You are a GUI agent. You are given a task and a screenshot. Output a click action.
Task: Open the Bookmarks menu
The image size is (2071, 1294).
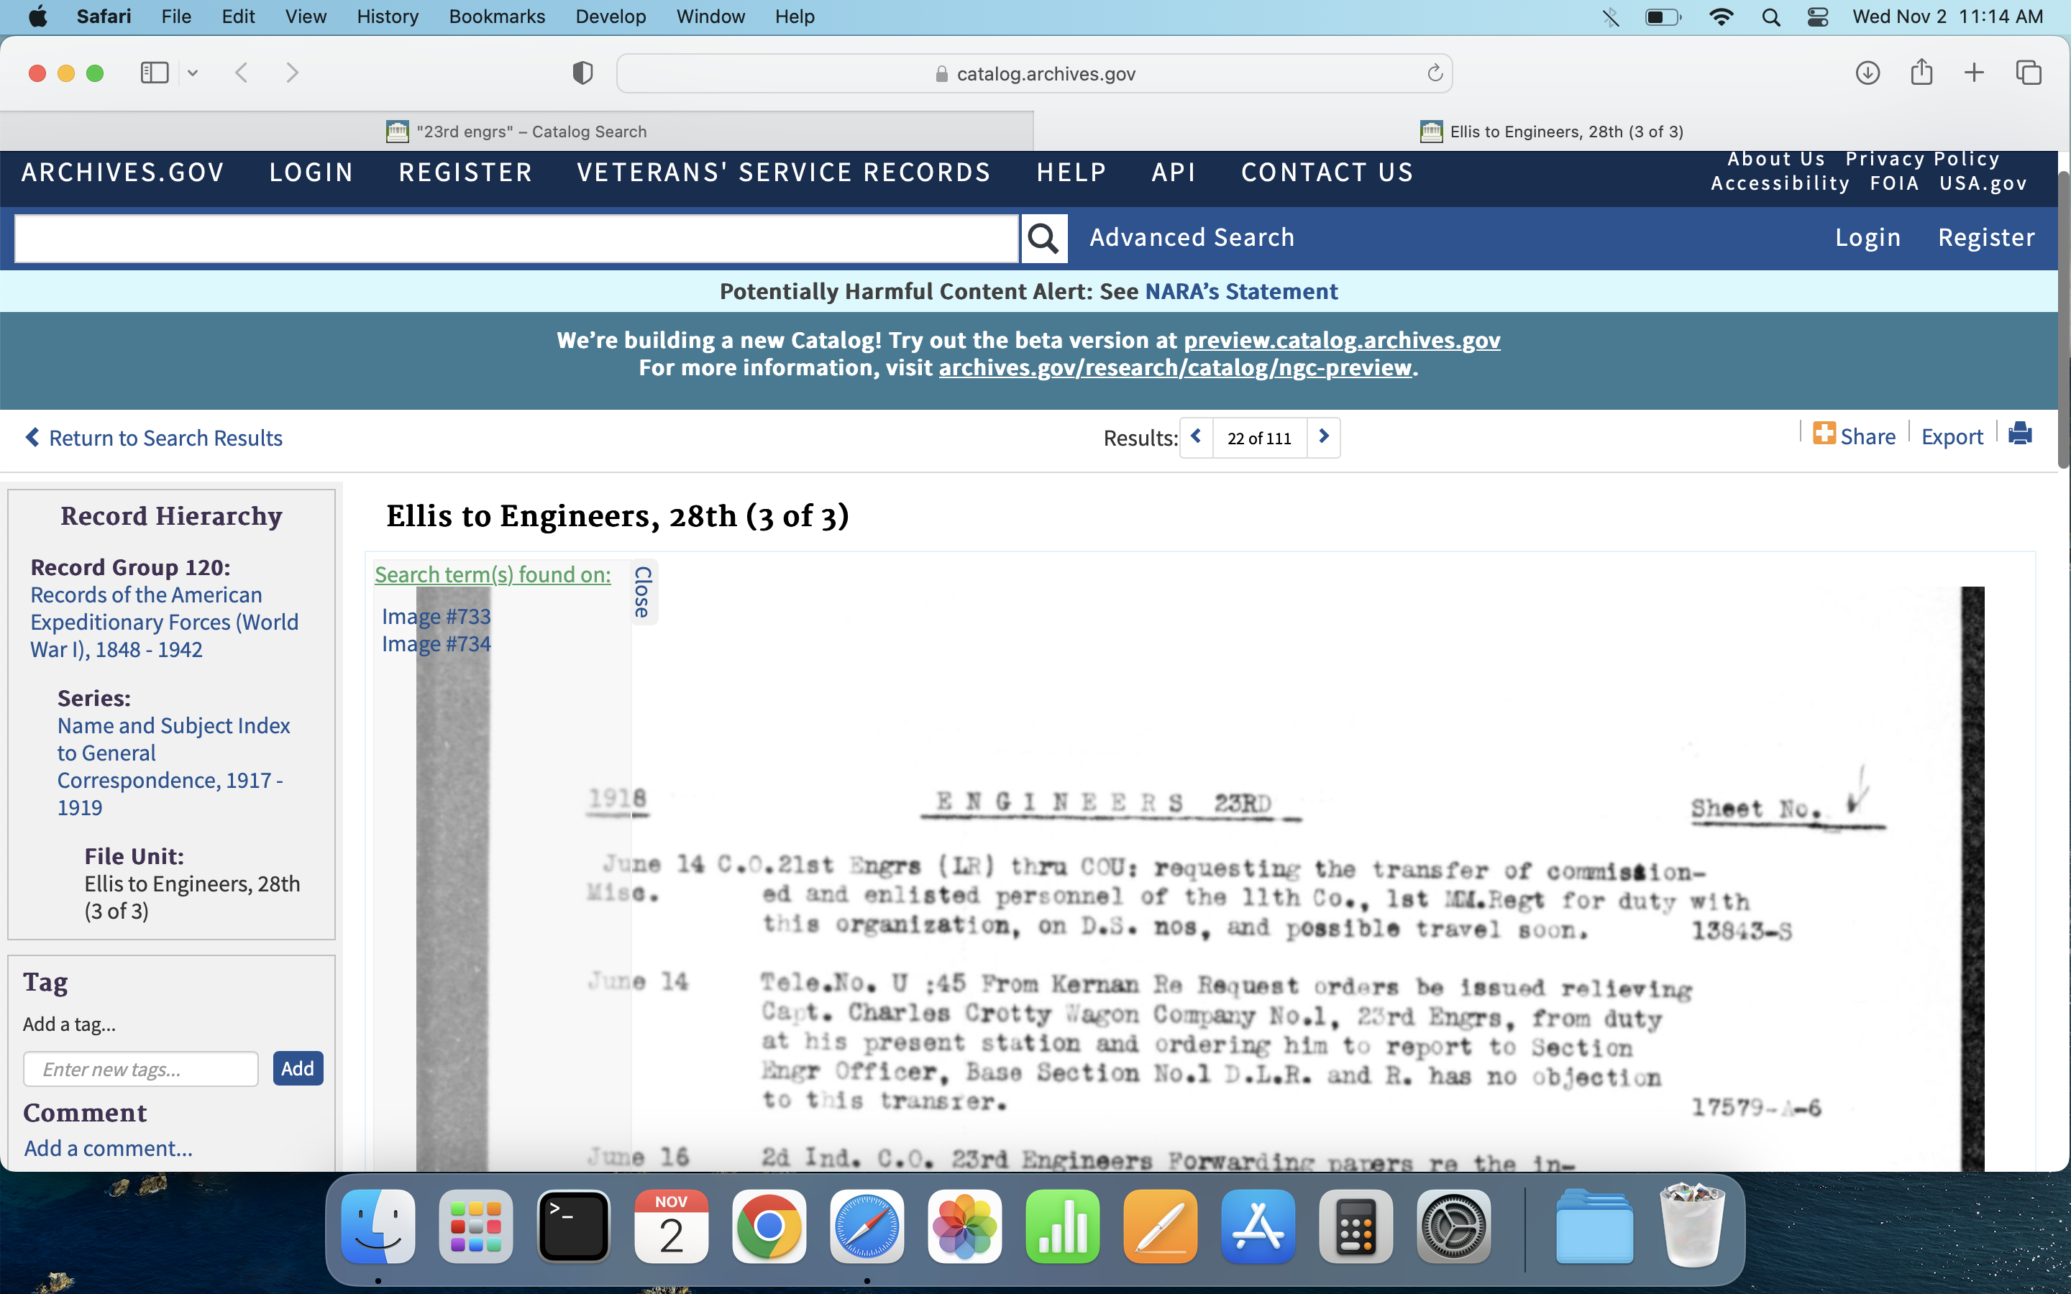tap(496, 17)
